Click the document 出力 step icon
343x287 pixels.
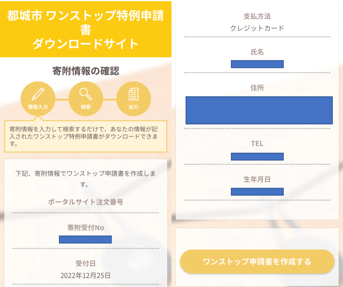pyautogui.click(x=133, y=99)
